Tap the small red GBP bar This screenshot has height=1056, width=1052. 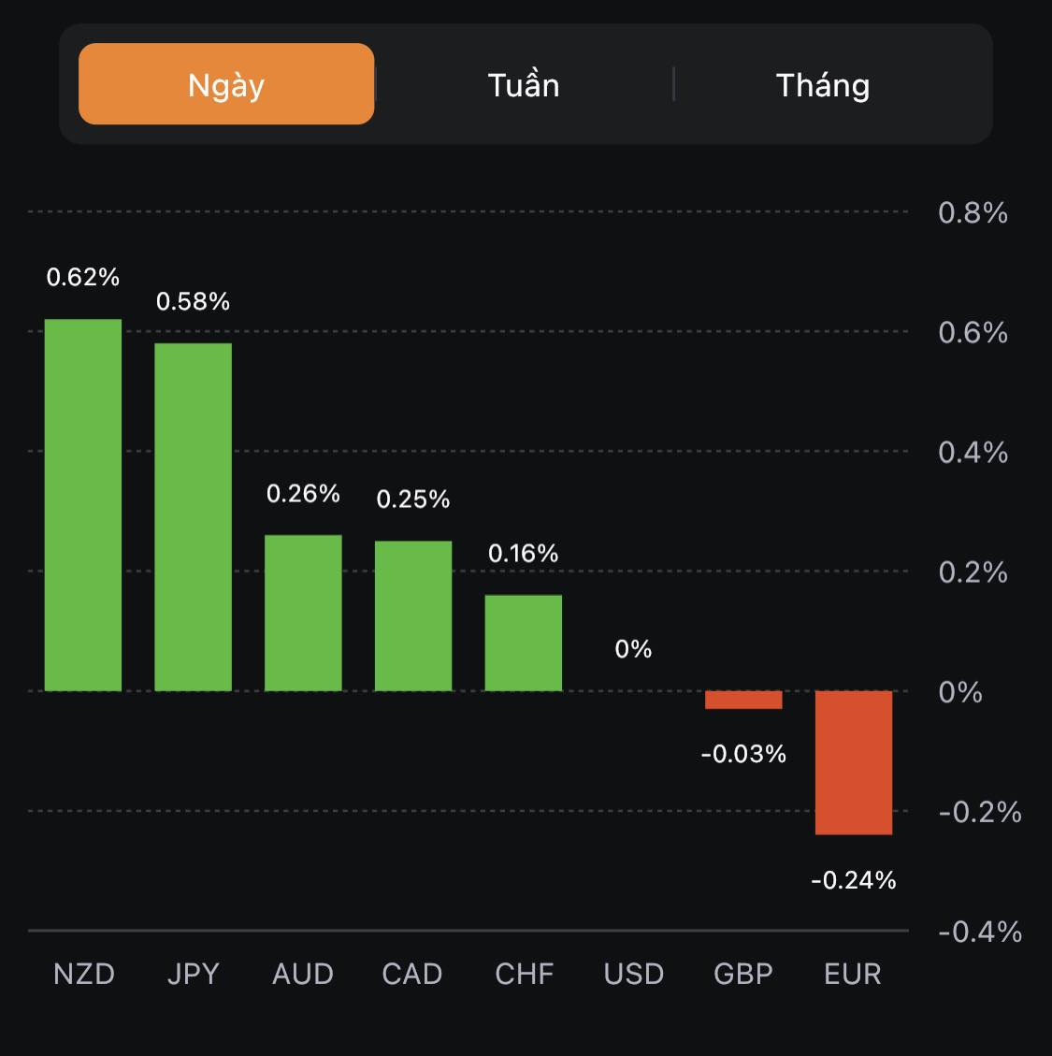pyautogui.click(x=743, y=700)
